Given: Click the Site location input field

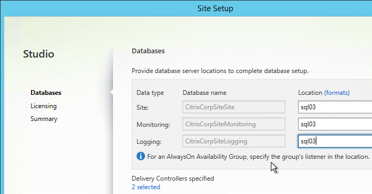Looking at the screenshot, I should click(335, 107).
